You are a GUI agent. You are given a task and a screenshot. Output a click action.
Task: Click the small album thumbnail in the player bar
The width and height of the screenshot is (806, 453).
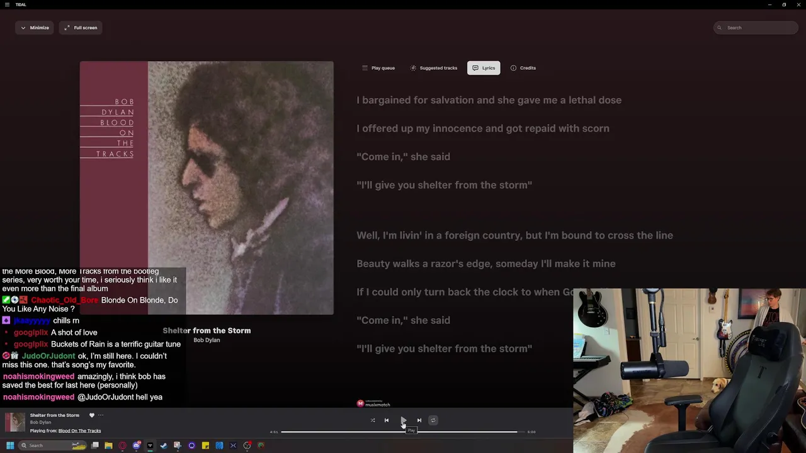point(15,422)
